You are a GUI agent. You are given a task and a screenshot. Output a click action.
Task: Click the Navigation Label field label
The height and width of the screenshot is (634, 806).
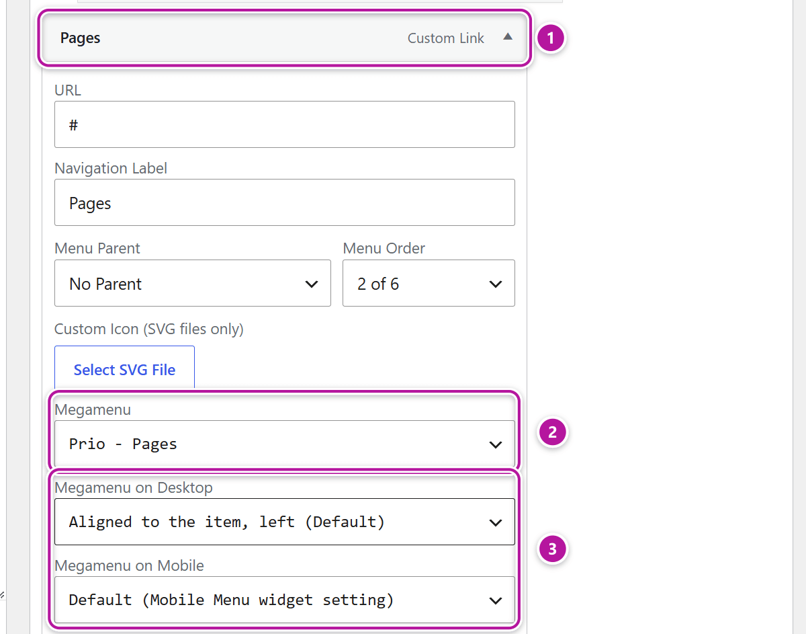[x=111, y=168]
